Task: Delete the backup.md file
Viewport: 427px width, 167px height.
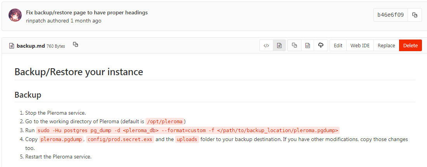Action: (x=410, y=45)
